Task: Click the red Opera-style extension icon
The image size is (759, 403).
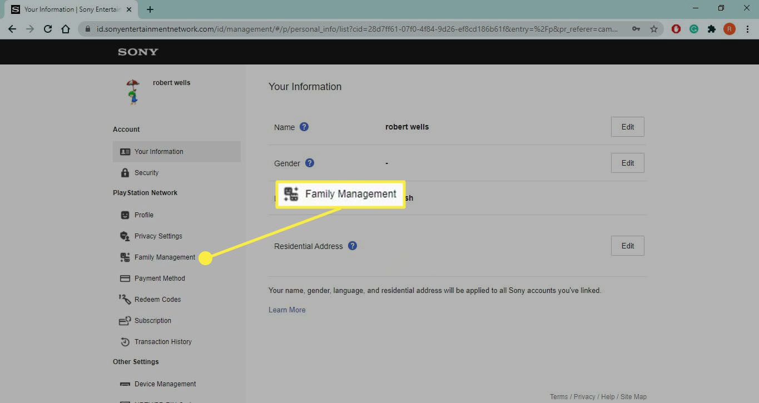Action: coord(676,29)
